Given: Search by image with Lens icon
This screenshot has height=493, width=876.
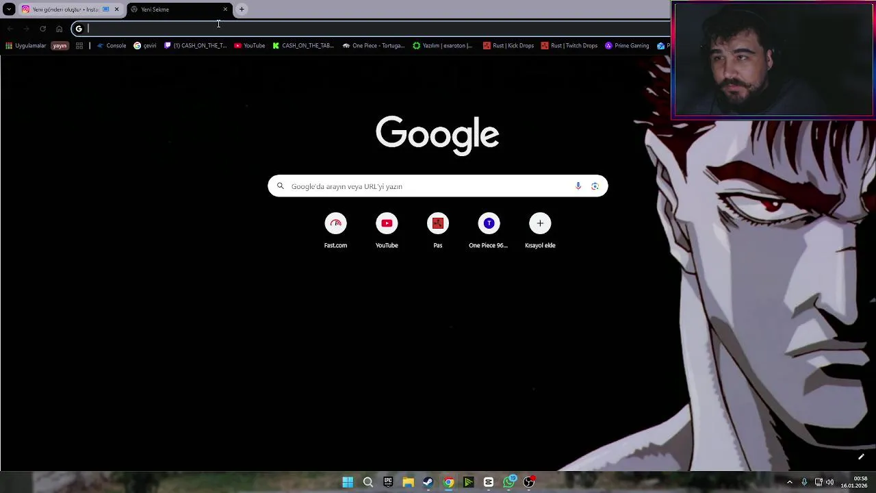Looking at the screenshot, I should 595,186.
